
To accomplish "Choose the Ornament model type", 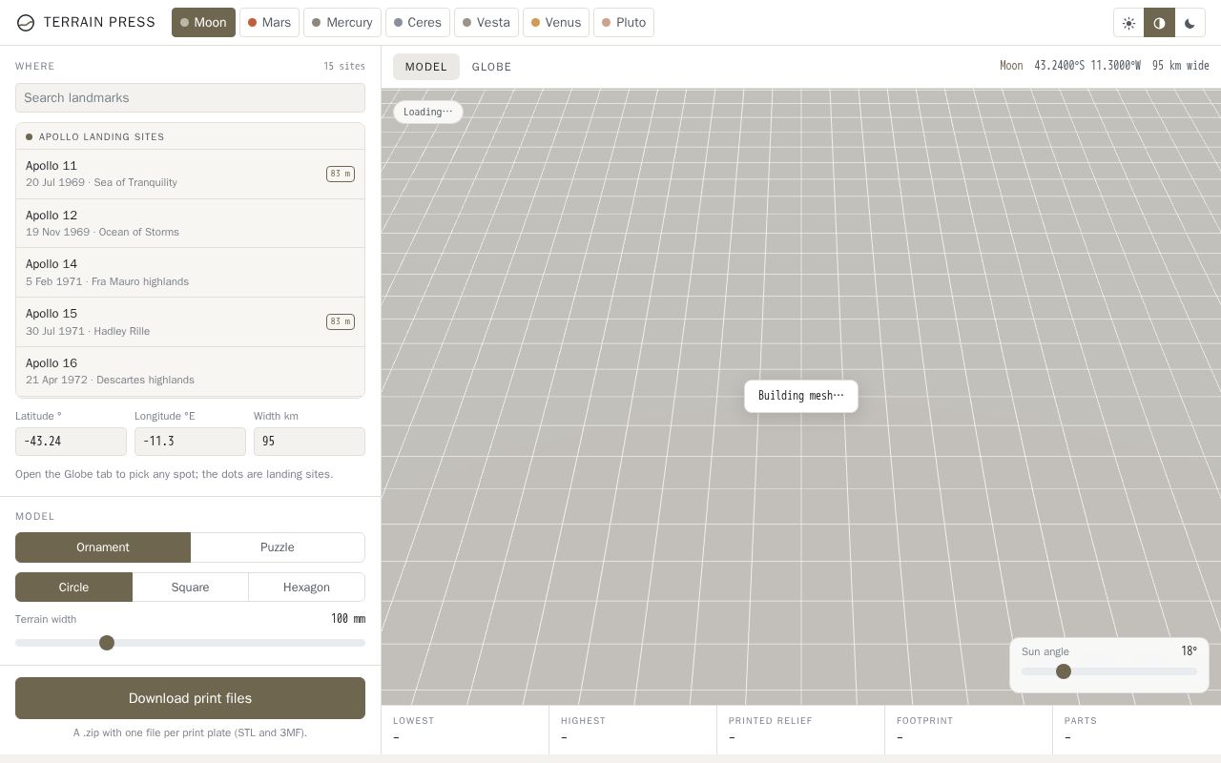I will point(103,547).
